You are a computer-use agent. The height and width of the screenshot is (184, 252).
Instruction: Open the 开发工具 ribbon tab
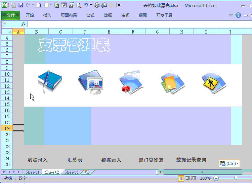(x=164, y=15)
